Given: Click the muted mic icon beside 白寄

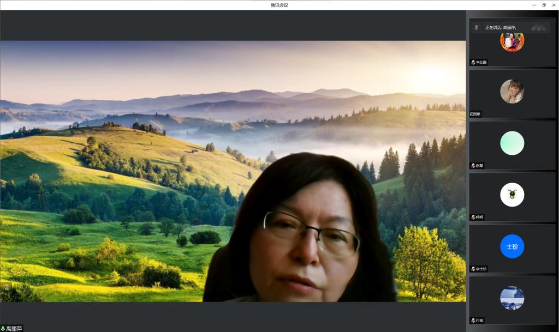Looking at the screenshot, I should tap(473, 321).
